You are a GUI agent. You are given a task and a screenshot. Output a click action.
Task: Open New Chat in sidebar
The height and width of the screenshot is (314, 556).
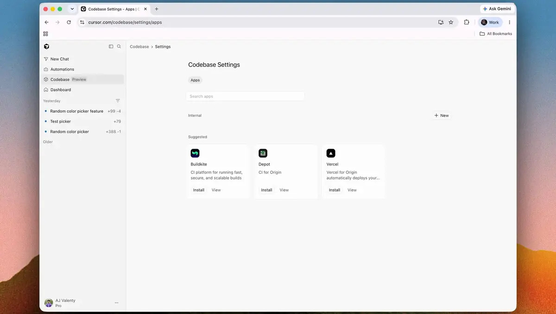point(82,59)
